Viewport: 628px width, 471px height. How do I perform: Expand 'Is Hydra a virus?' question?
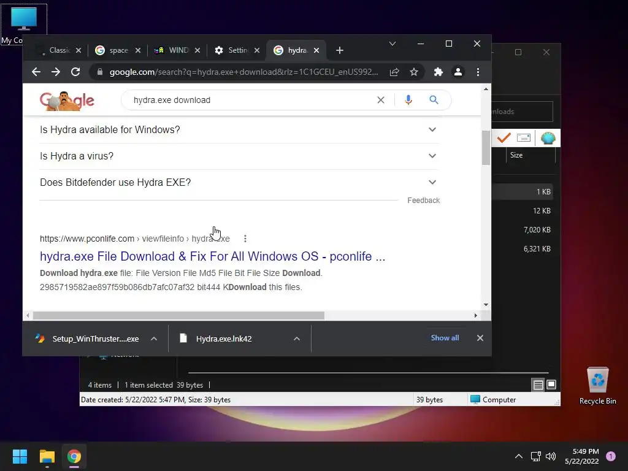[x=239, y=156]
